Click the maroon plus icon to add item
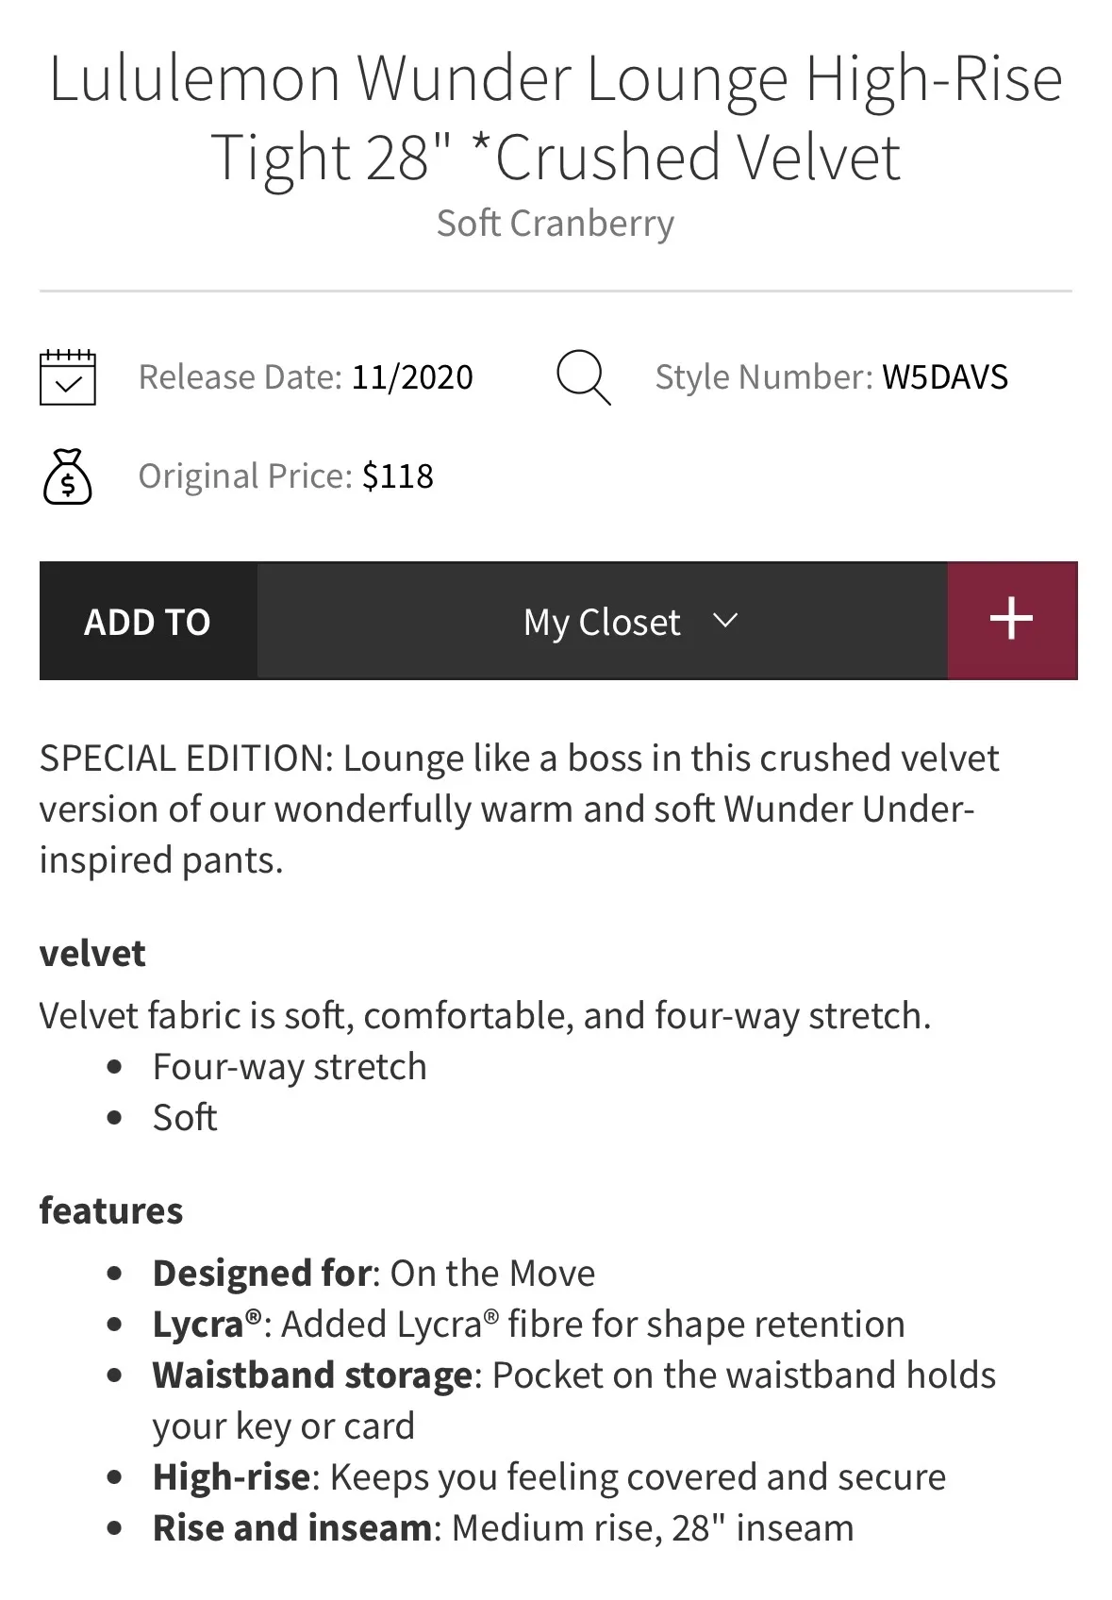The image size is (1112, 1600). tap(1011, 620)
